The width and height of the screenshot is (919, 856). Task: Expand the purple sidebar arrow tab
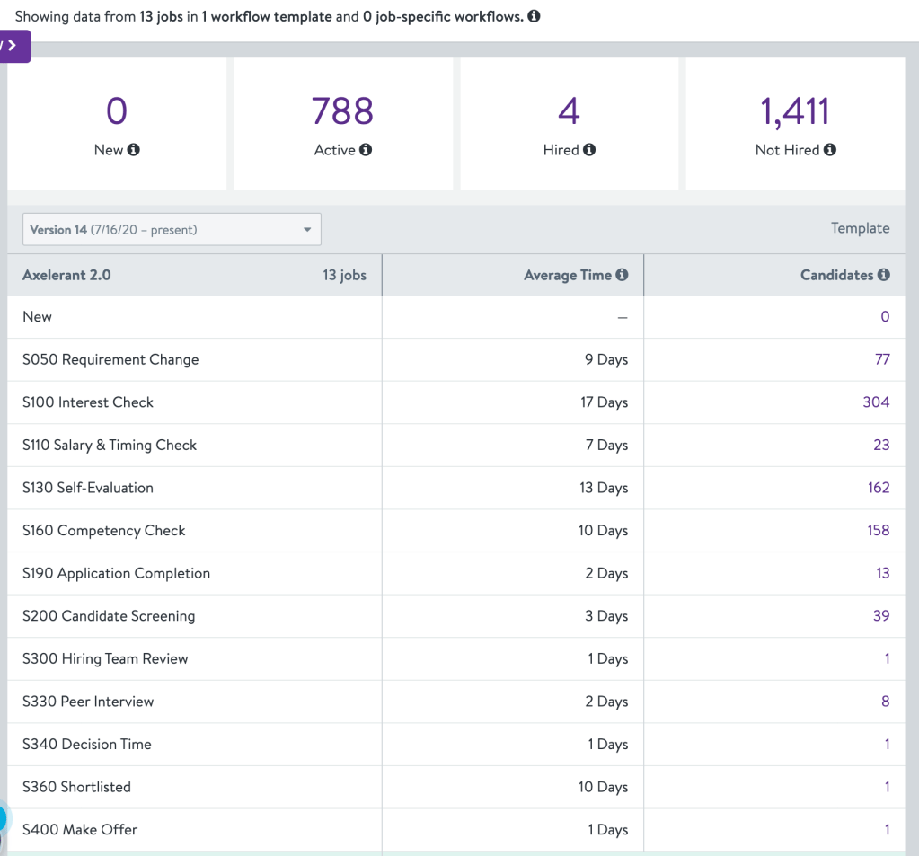point(13,46)
